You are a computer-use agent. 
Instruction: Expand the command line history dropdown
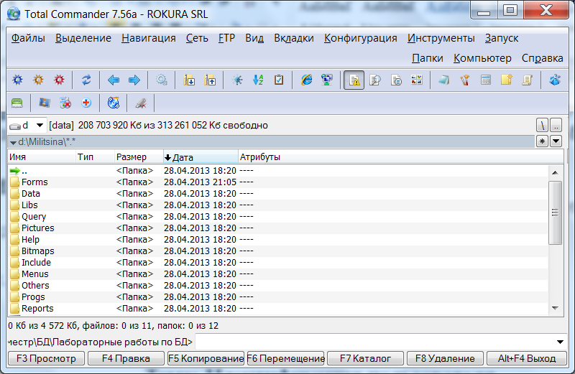[x=560, y=342]
